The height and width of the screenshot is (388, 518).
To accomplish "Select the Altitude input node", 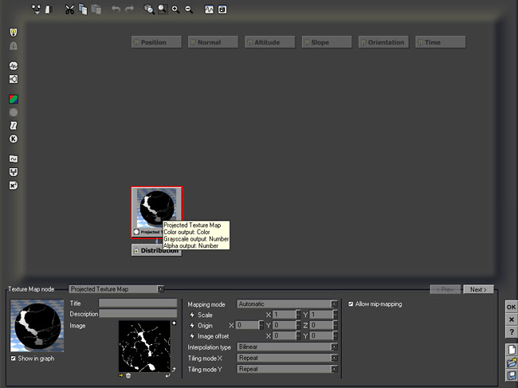I will pos(270,42).
